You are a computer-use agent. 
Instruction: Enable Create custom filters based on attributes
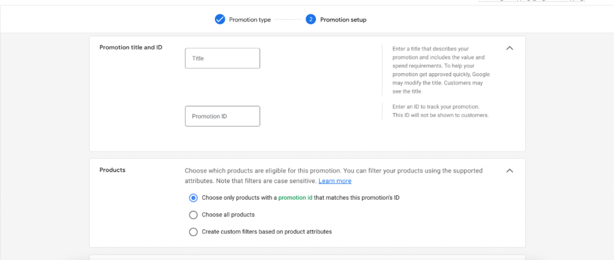pos(193,232)
